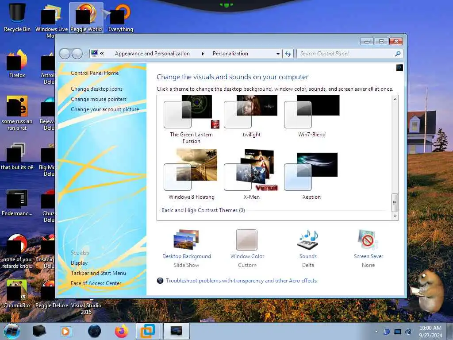Open Change mouse pointers link

(x=99, y=99)
